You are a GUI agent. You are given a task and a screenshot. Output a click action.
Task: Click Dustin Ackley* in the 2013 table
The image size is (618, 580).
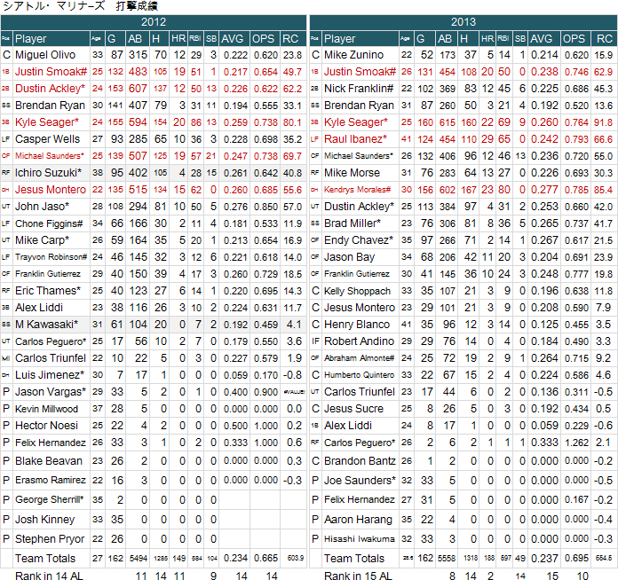pos(359,207)
